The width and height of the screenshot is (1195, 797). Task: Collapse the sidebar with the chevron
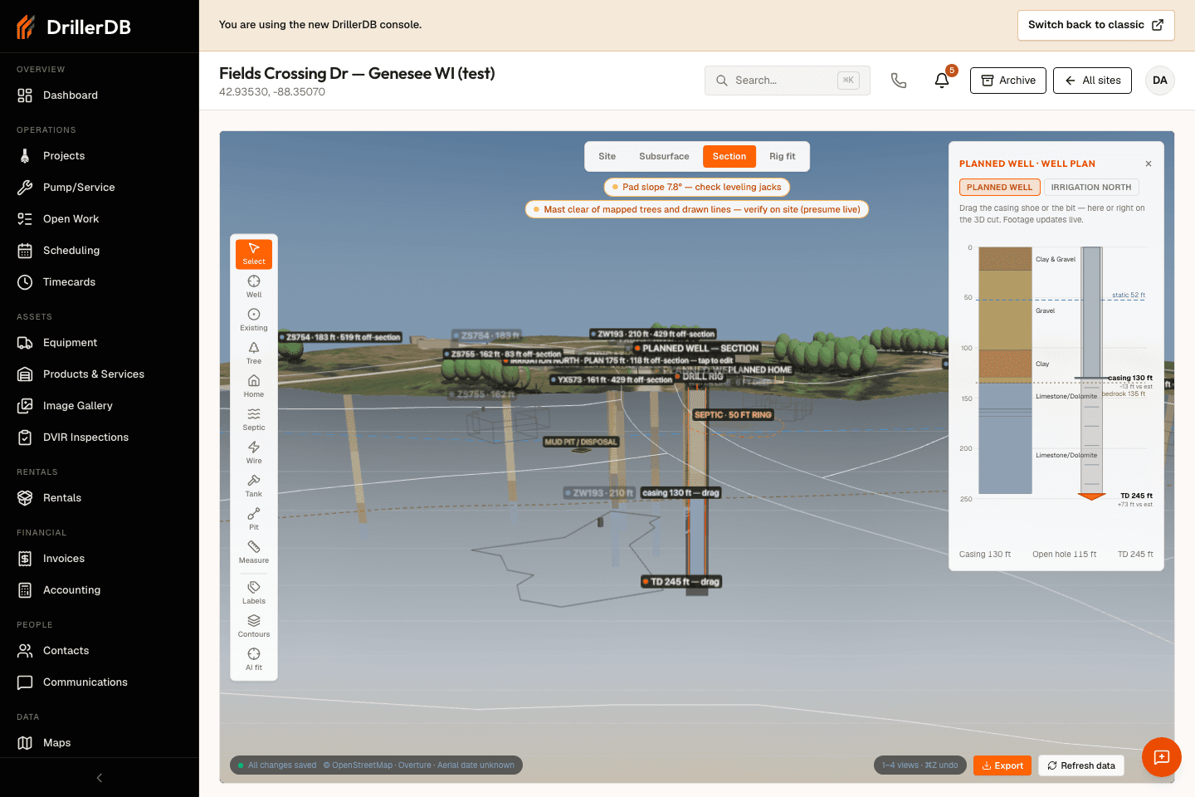tap(100, 778)
